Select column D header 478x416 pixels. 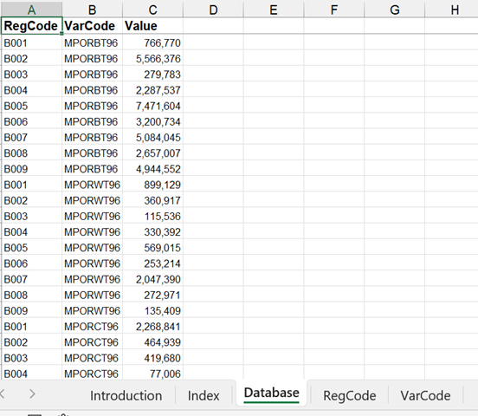[x=213, y=10]
